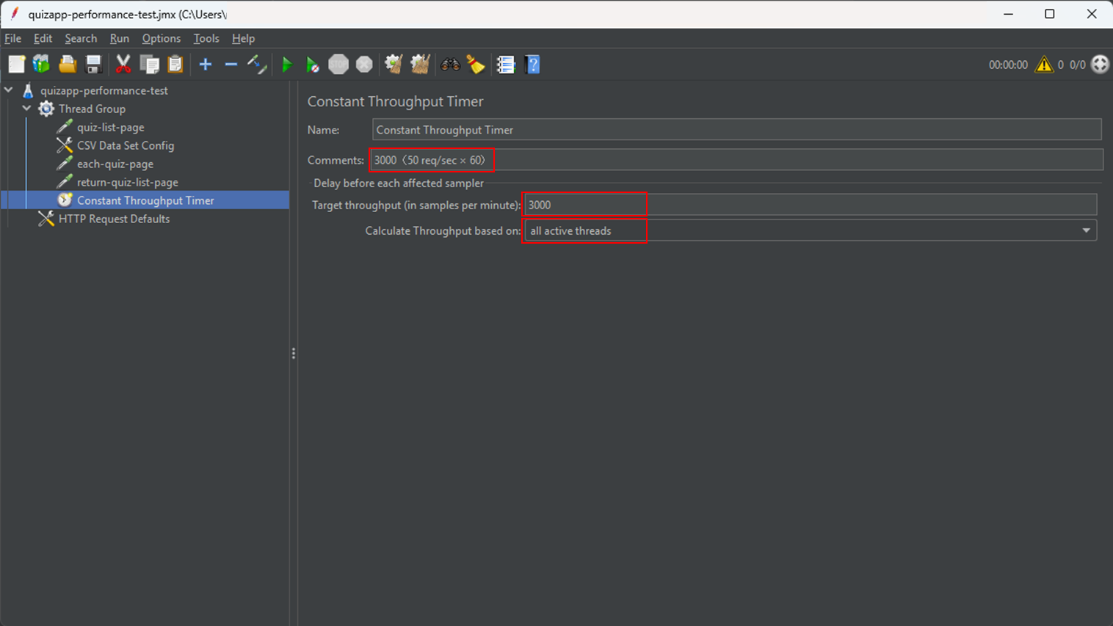Open the Calculate Throughput based on dropdown

tap(1086, 230)
